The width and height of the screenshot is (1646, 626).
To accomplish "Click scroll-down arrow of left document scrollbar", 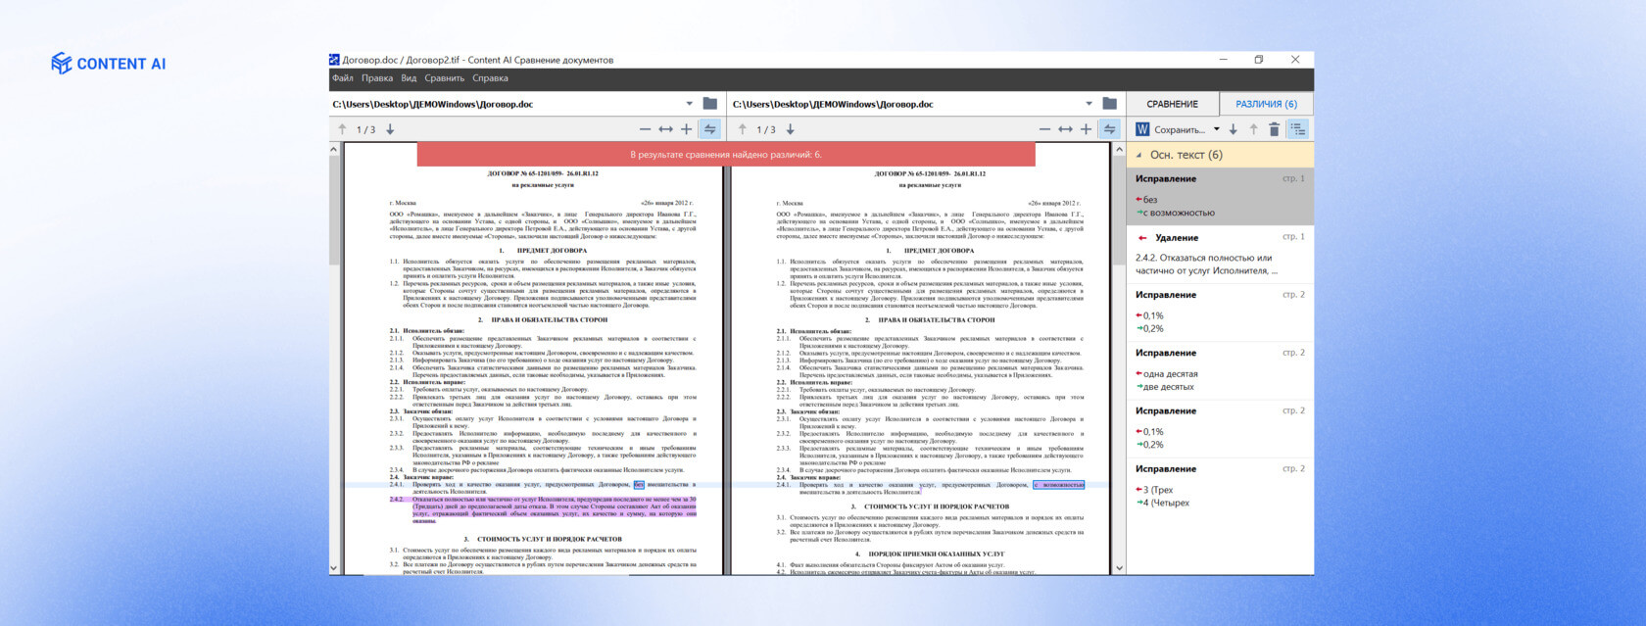I will point(334,567).
